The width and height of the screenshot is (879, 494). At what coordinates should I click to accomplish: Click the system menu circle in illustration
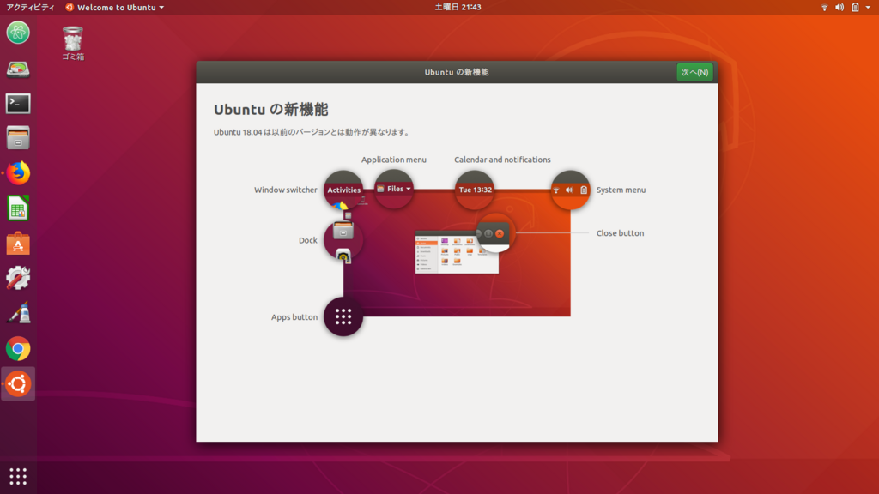(570, 190)
